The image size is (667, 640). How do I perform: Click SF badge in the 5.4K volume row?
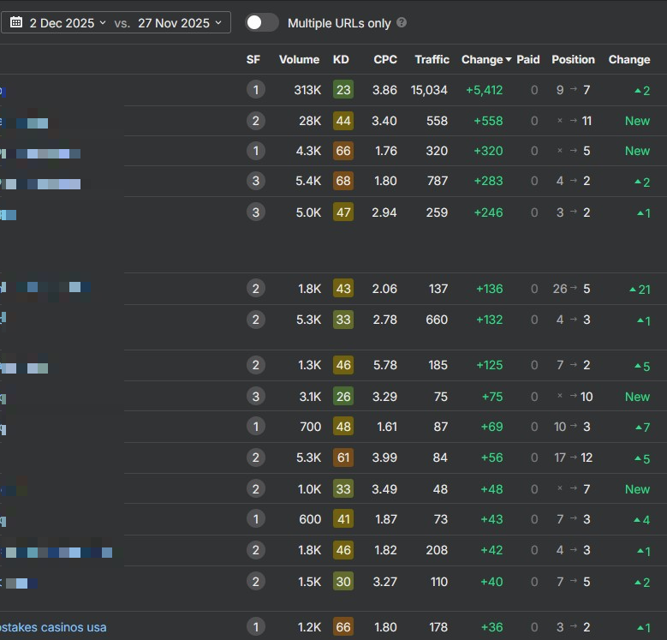click(256, 181)
